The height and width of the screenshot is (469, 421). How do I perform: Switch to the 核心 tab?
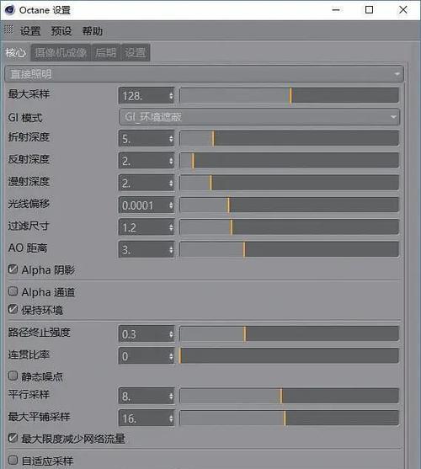click(x=16, y=53)
